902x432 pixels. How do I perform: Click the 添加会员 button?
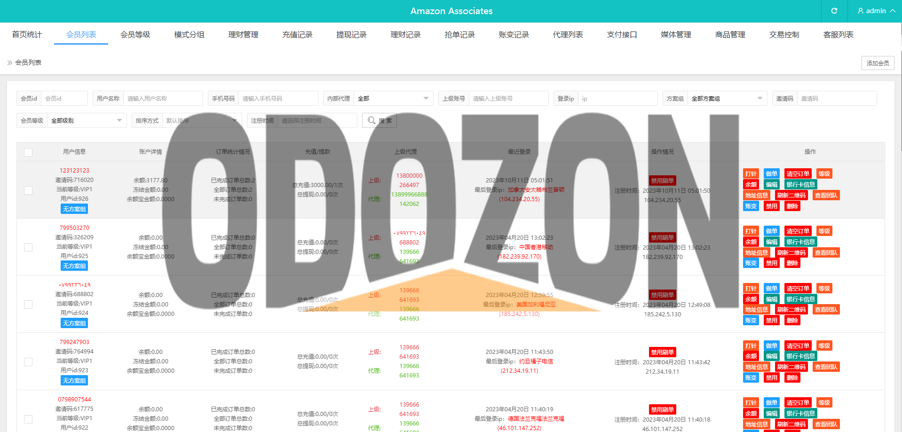[x=878, y=63]
